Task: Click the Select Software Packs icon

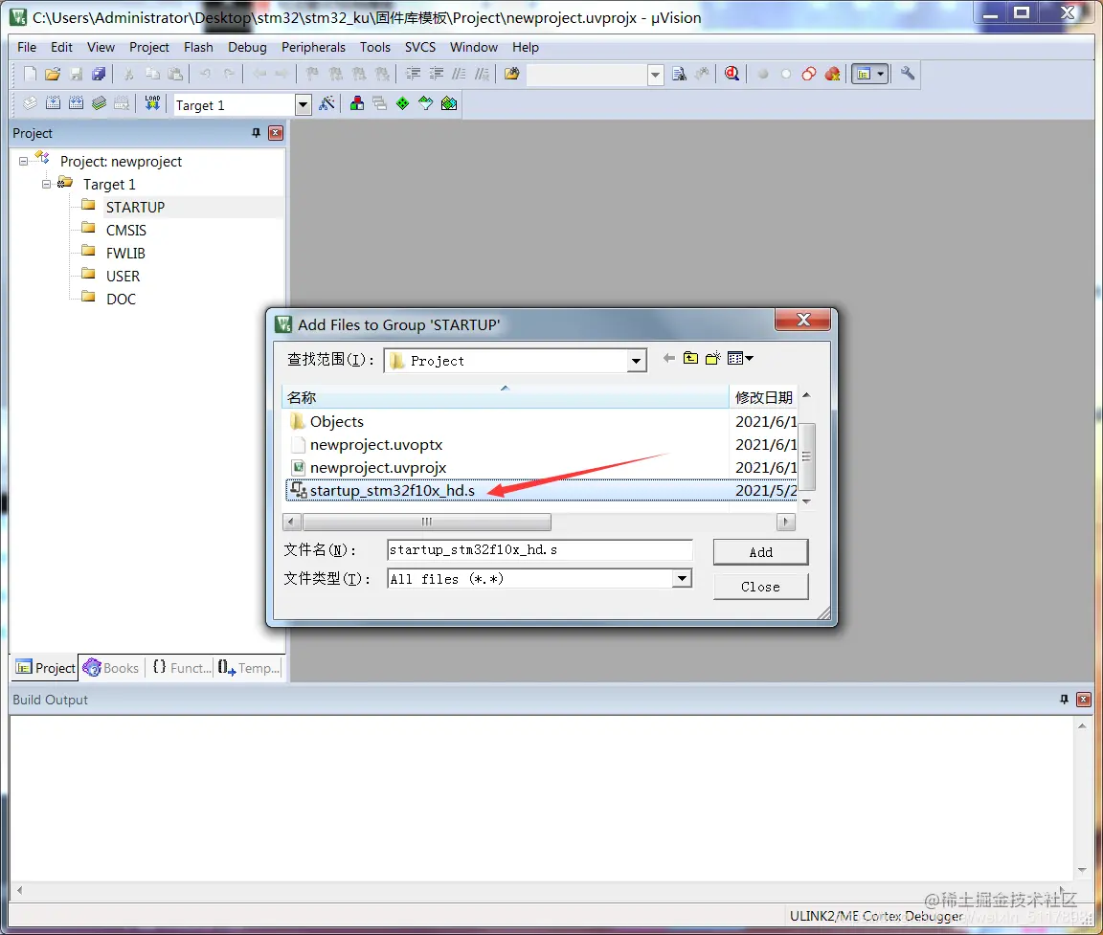Action: point(425,104)
